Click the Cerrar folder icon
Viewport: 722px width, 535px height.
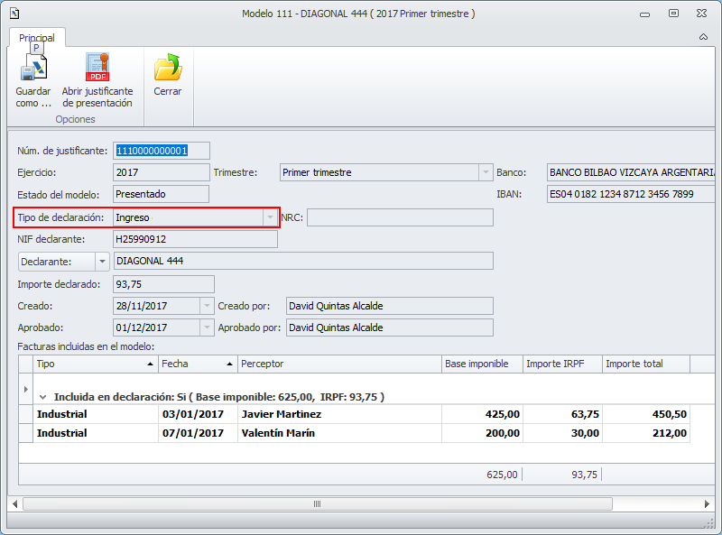(x=168, y=69)
